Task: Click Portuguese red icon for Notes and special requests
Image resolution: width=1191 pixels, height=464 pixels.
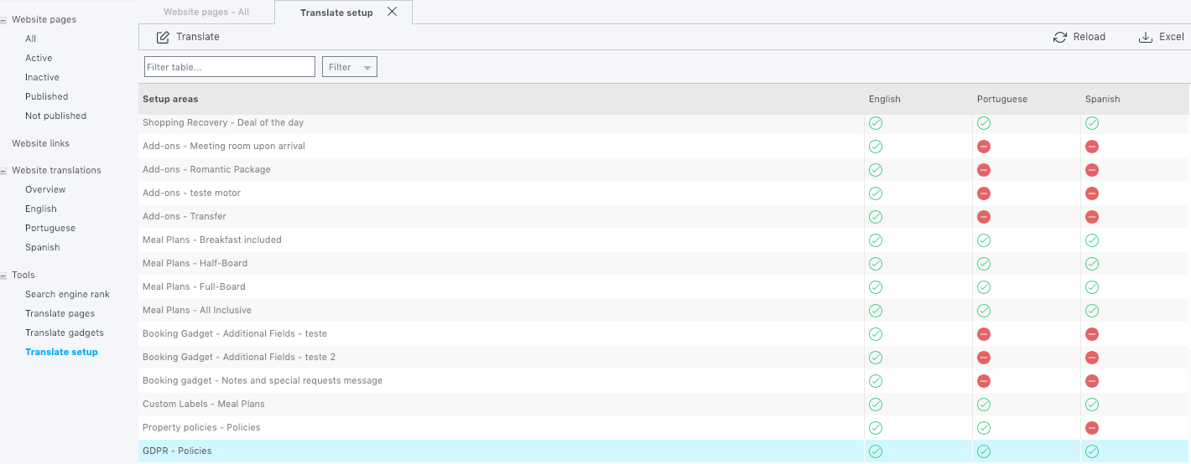Action: [984, 381]
